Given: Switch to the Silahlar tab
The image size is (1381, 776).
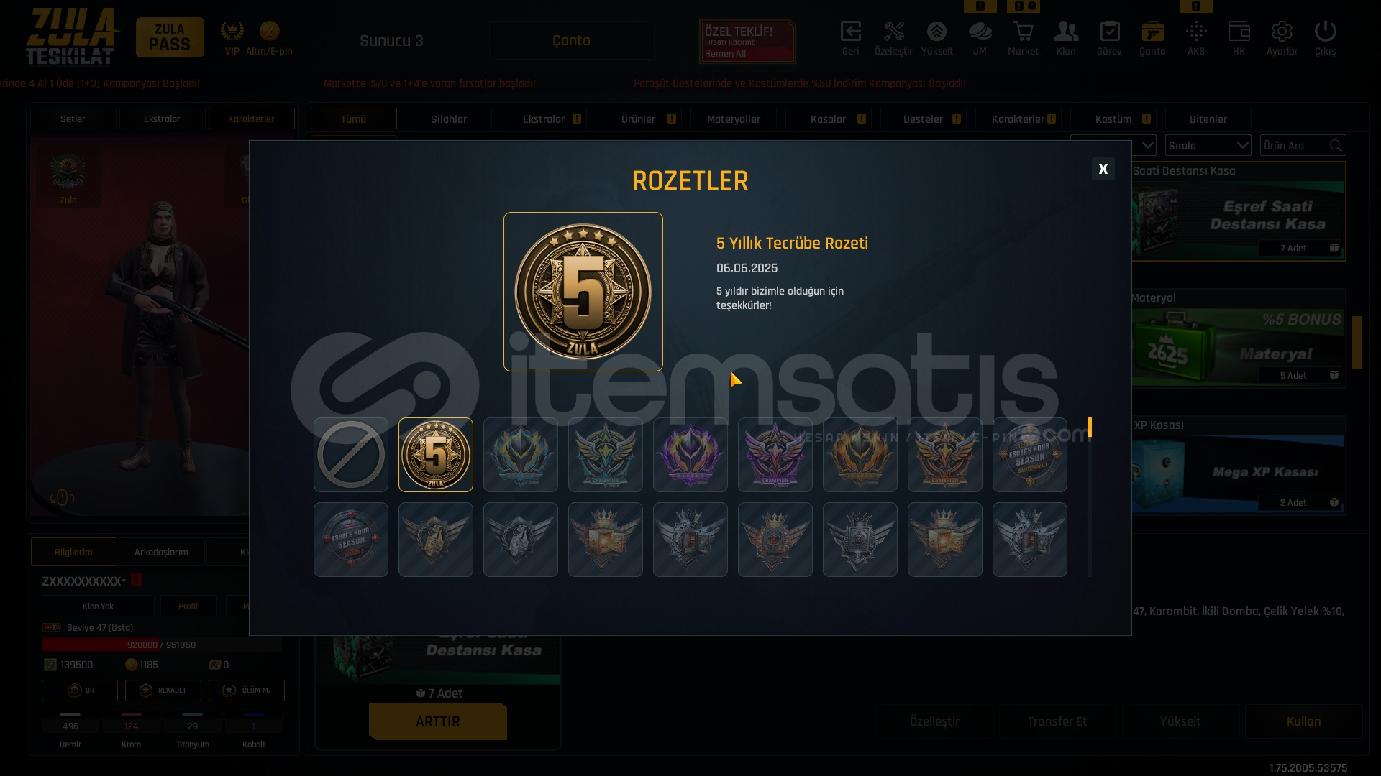Looking at the screenshot, I should coord(449,119).
